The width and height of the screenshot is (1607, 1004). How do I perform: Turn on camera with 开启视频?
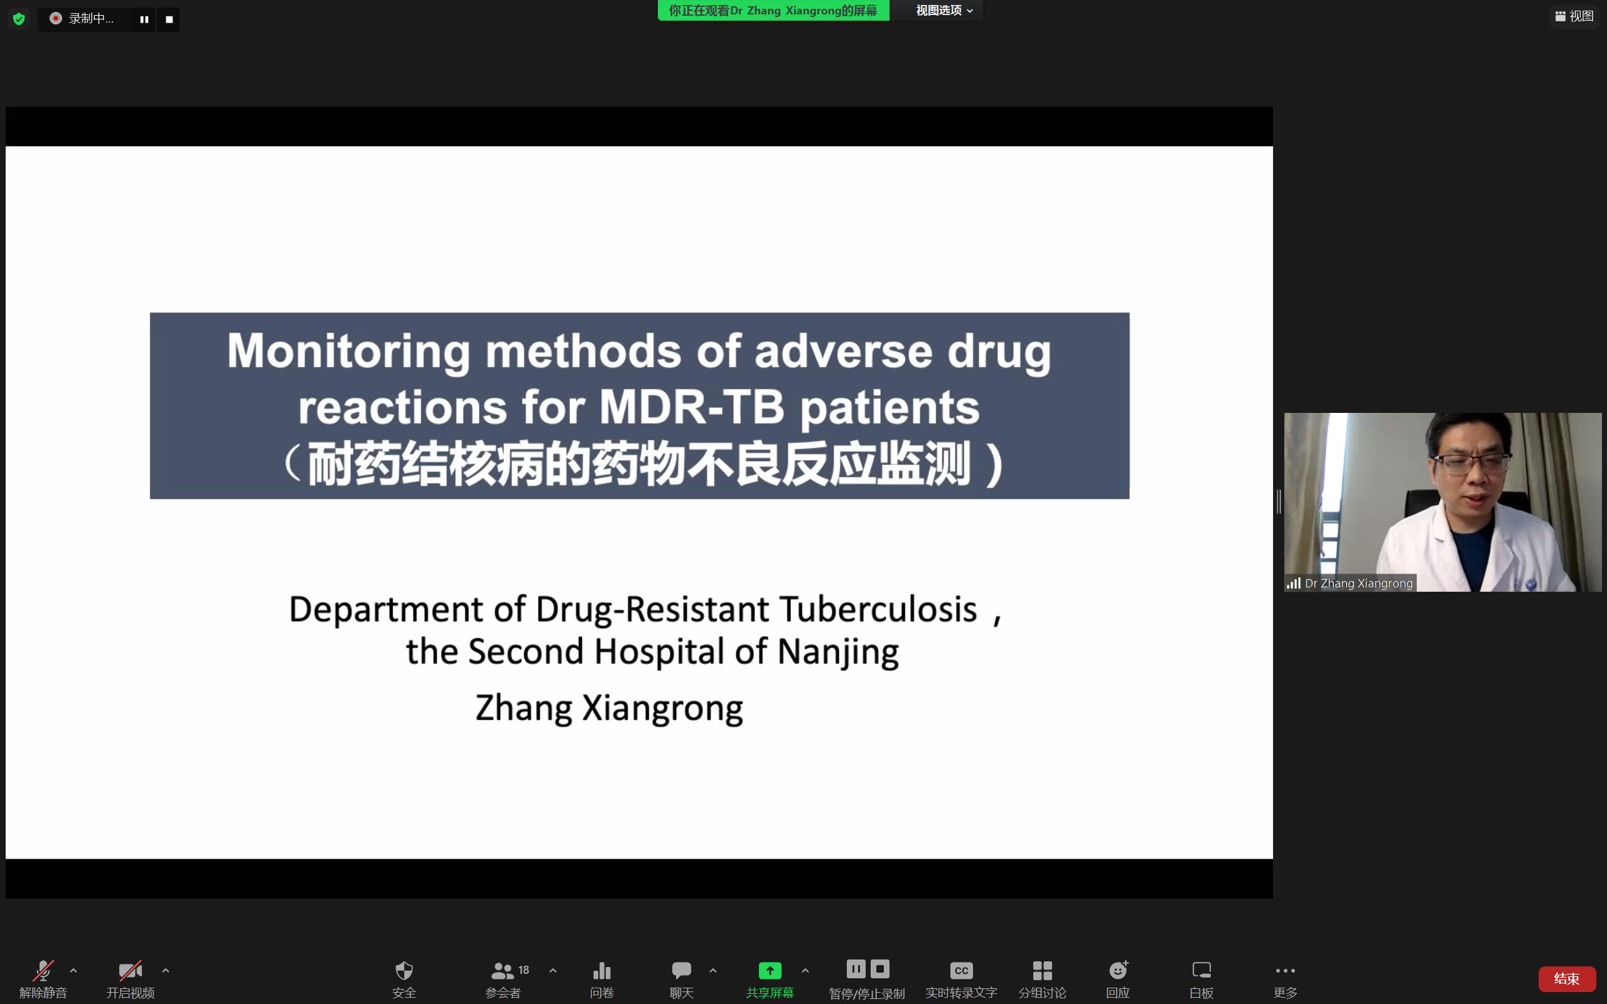130,979
